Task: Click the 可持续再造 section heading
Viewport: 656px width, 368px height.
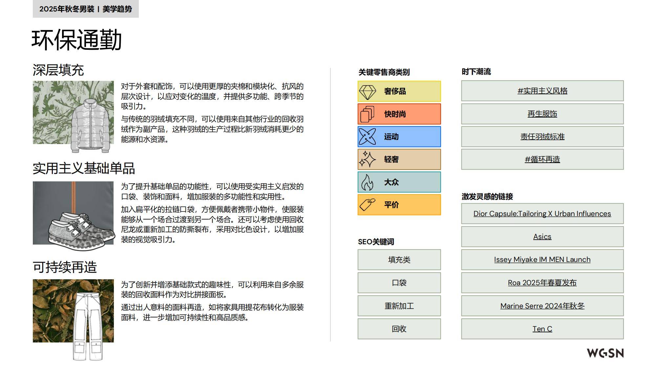Action: 65,267
